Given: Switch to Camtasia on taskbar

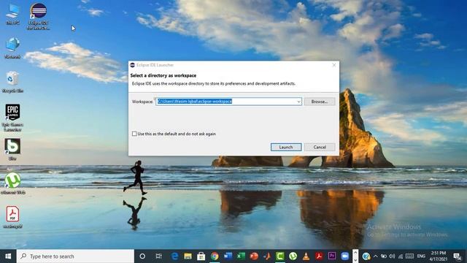Looking at the screenshot, I should point(280,256).
